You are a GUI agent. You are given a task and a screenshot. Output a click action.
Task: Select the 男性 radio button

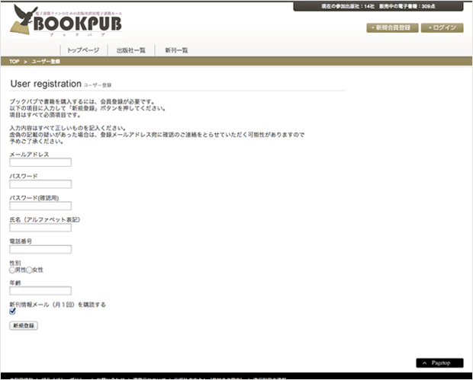(12, 270)
